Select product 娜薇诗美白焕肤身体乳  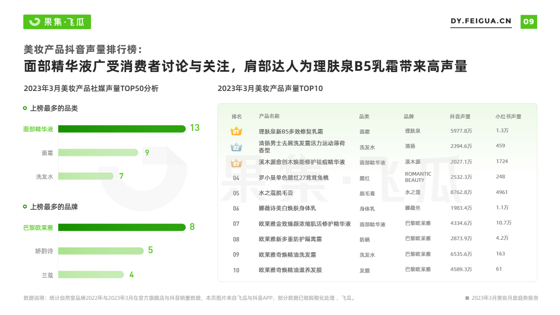coord(288,208)
